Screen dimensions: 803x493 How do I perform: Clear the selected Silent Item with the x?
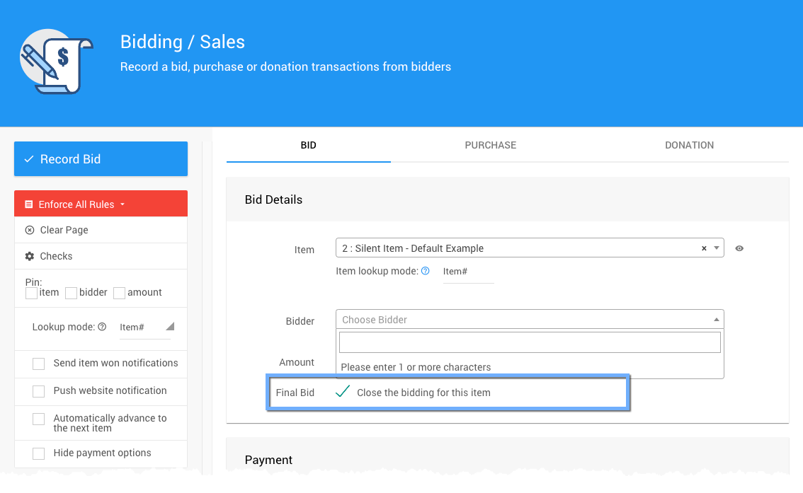point(704,248)
